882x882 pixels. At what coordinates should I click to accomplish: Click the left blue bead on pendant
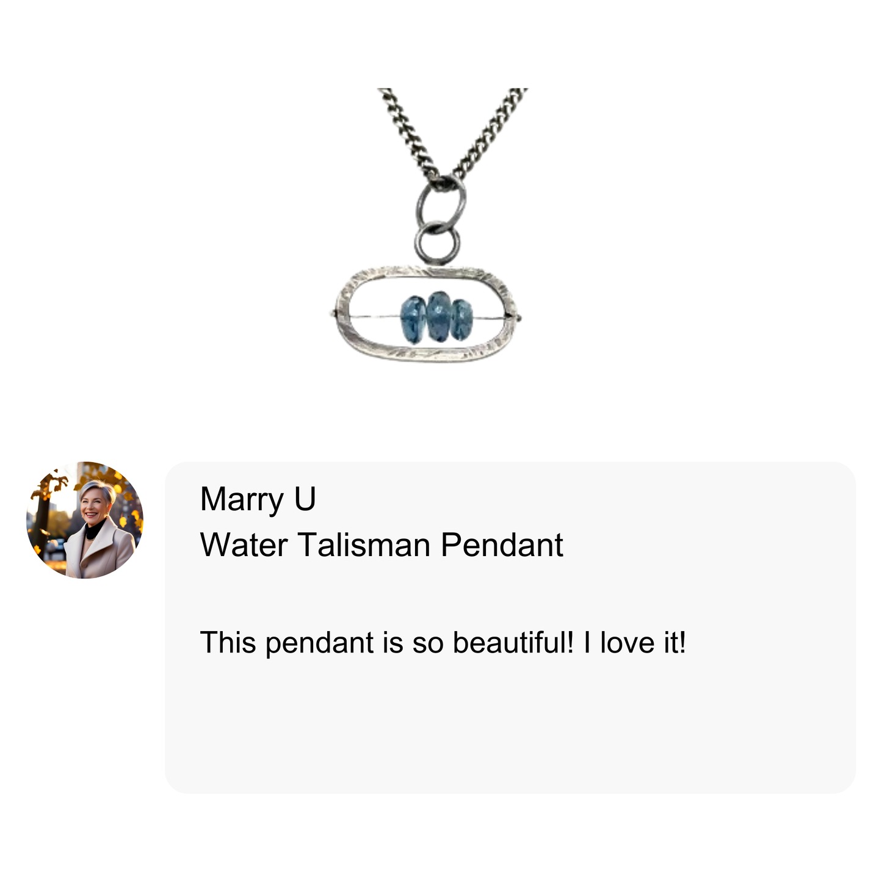(413, 319)
